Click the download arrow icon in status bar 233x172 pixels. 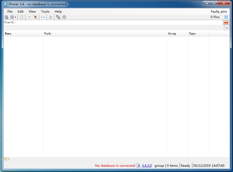(x=139, y=165)
